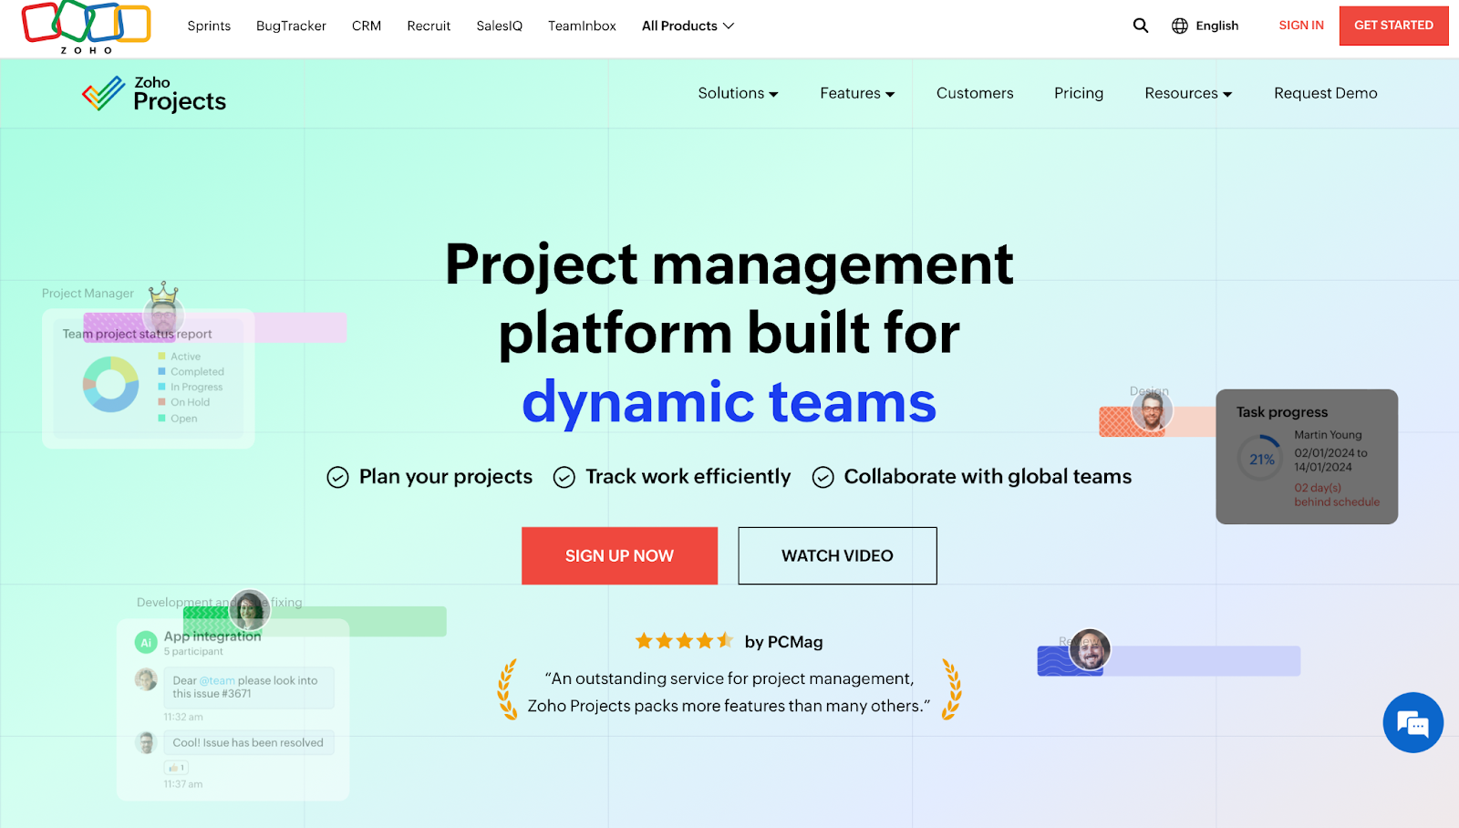
Task: Open the Solutions dropdown
Action: pyautogui.click(x=738, y=92)
